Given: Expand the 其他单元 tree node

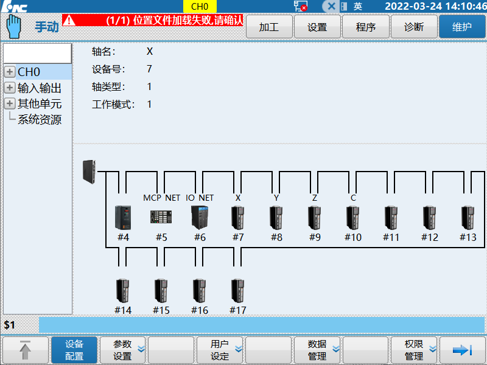Looking at the screenshot, I should (9, 103).
